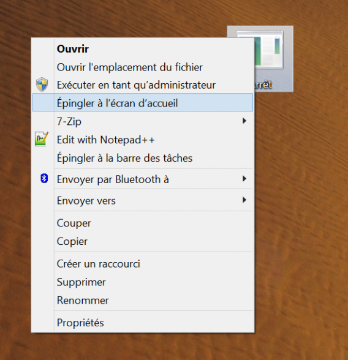
Task: Choose Edit with Notepad++ entry
Action: tap(142, 140)
